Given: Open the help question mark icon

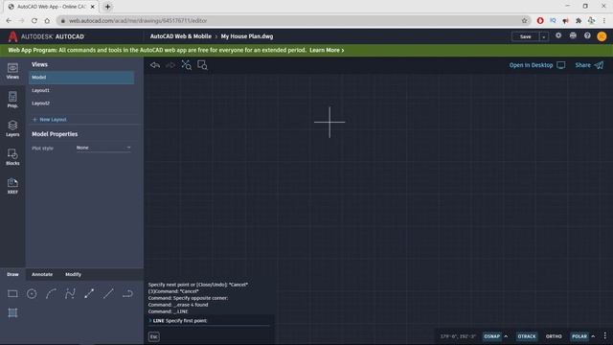Looking at the screenshot, I should pos(587,35).
